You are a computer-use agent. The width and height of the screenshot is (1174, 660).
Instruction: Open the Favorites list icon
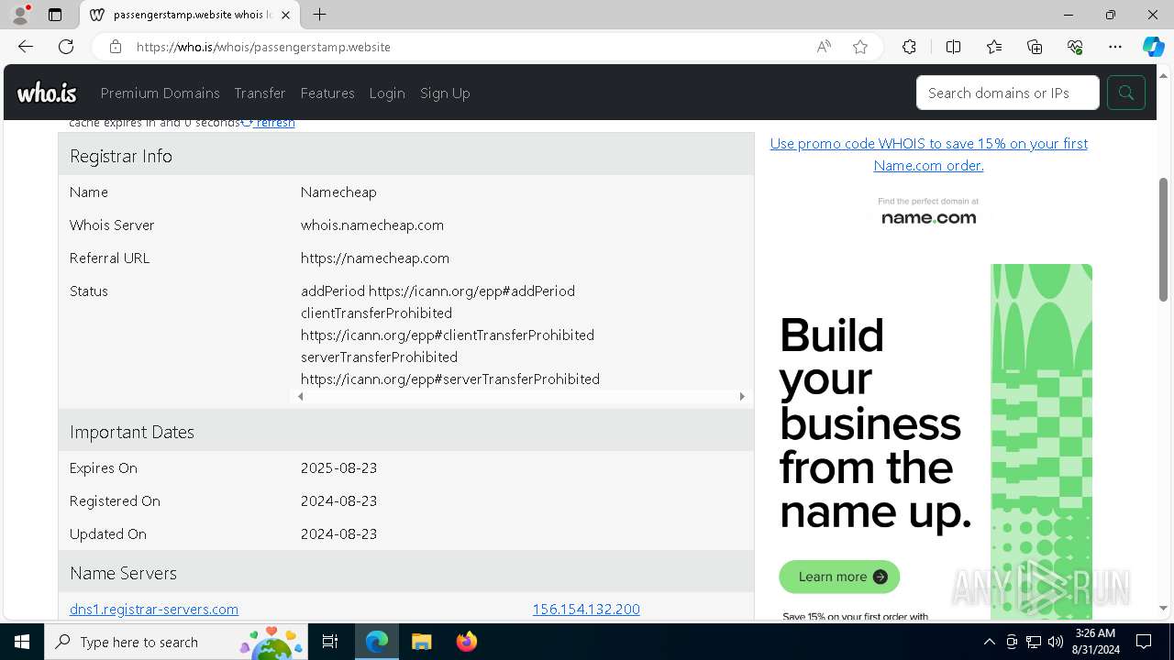(x=994, y=47)
